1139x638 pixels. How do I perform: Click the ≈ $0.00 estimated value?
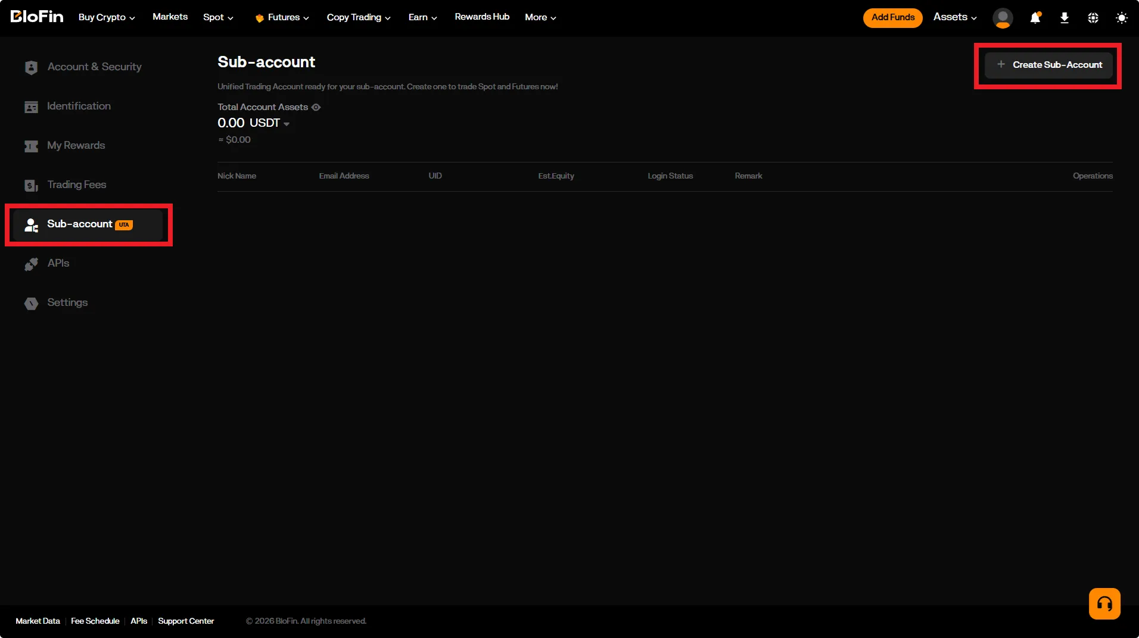234,140
